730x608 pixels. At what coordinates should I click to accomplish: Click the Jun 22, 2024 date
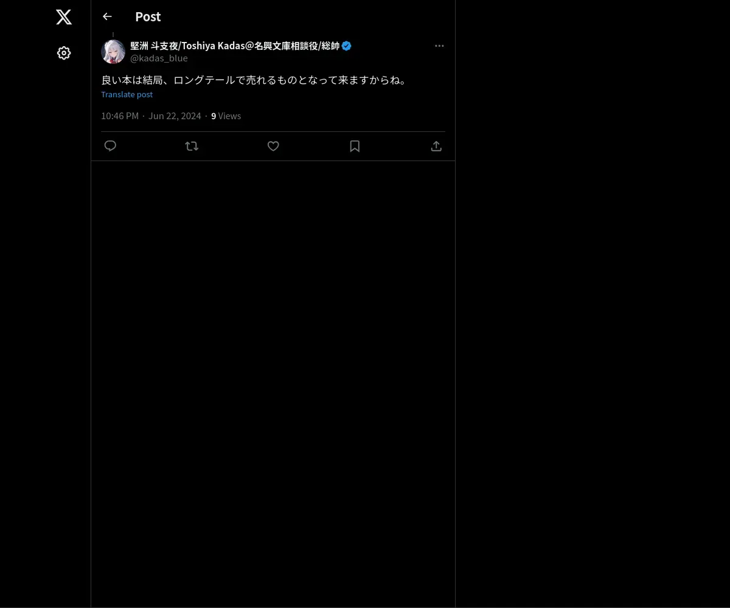click(175, 116)
